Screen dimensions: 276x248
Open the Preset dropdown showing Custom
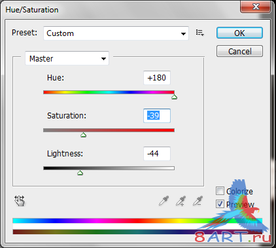pos(116,33)
